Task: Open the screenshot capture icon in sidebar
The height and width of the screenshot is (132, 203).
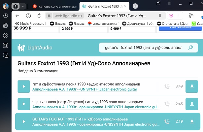Action: point(6,55)
